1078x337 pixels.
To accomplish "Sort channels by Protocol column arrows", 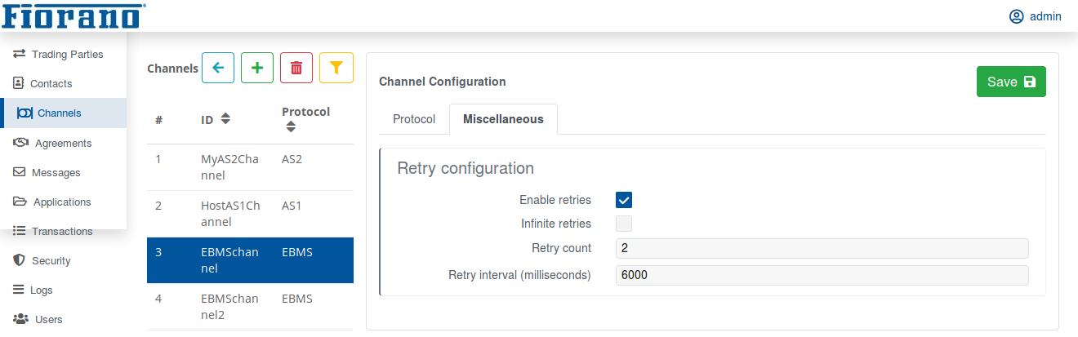I will coord(292,126).
